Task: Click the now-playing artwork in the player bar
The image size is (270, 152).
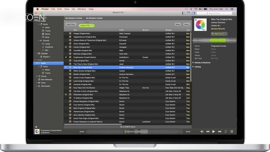Action: click(x=37, y=131)
